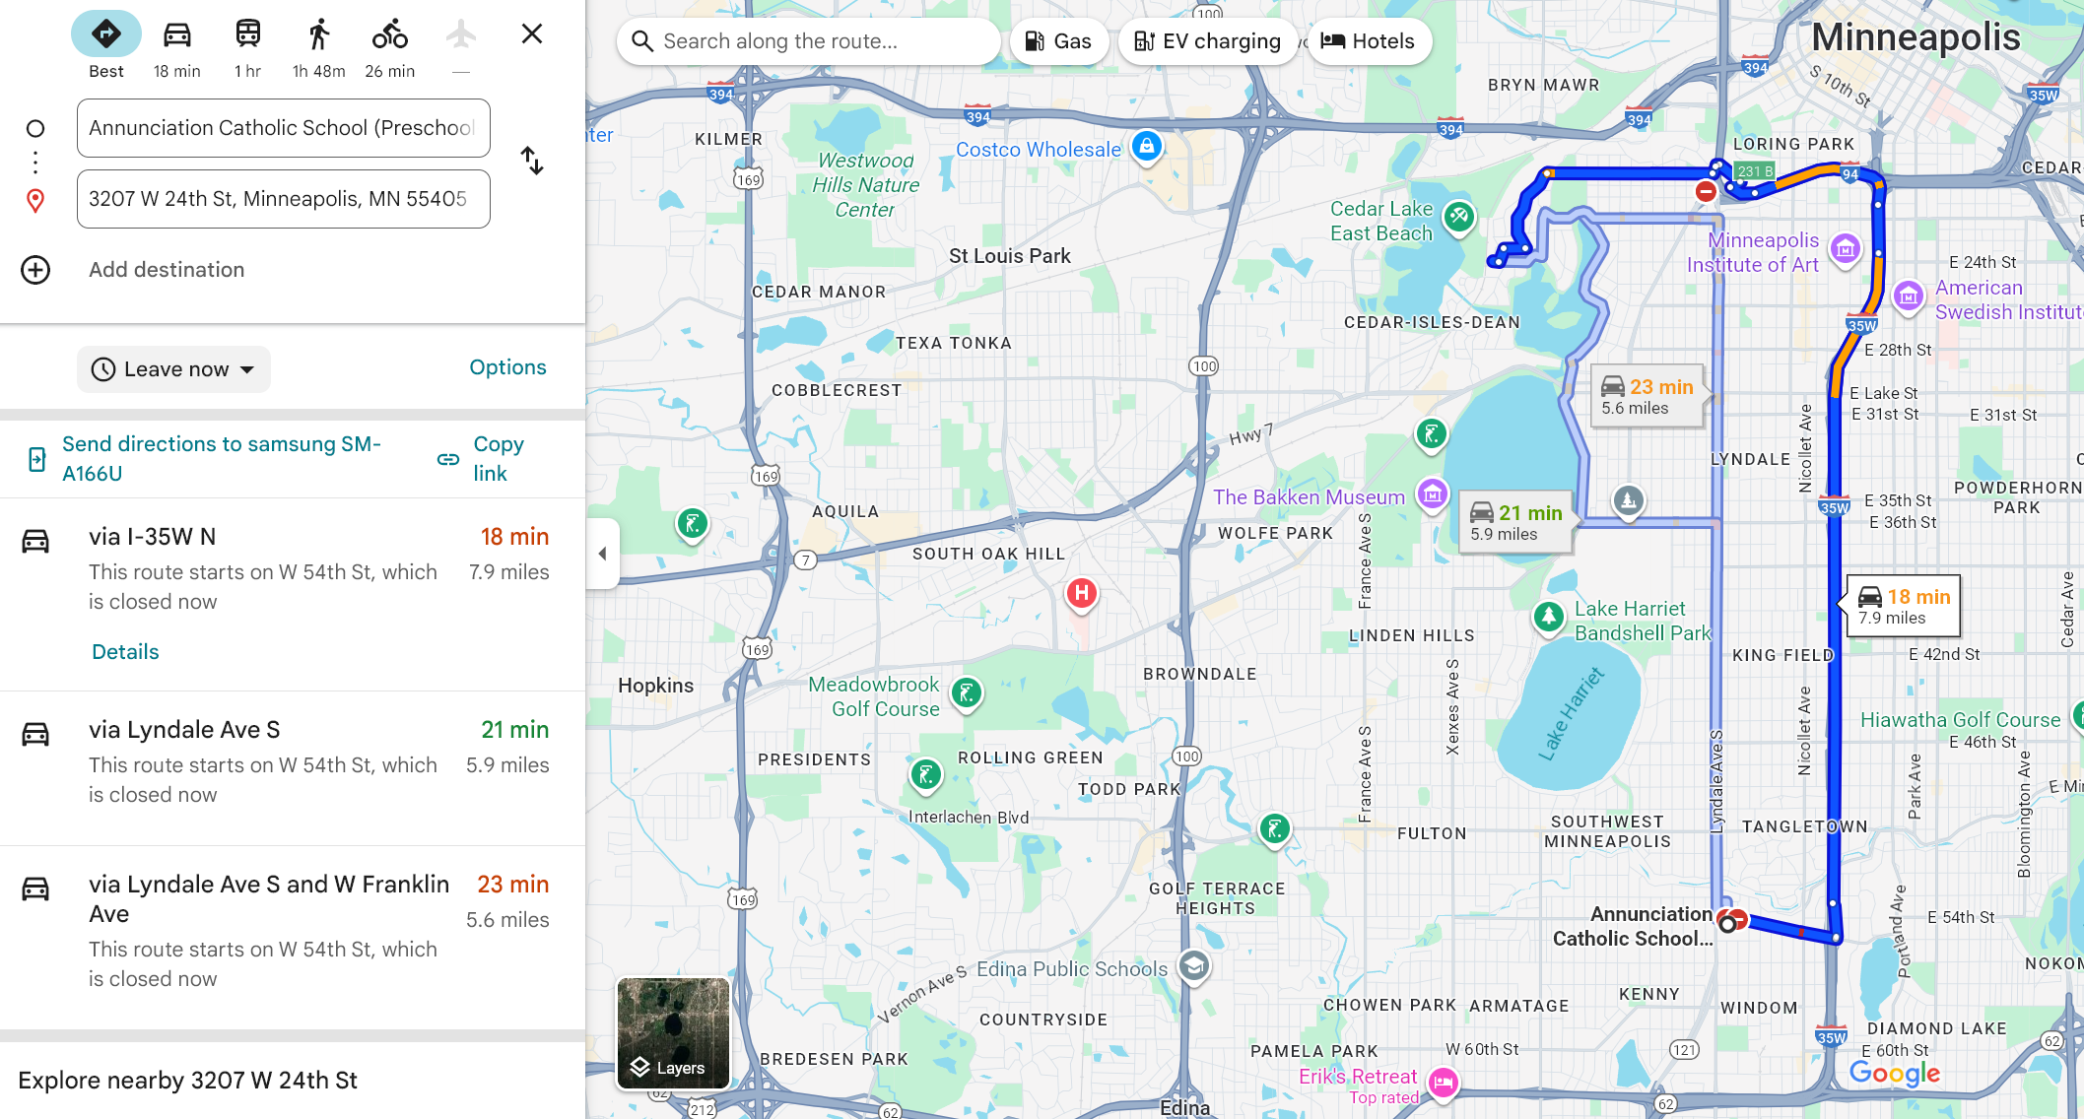Swap starting point and destination

coord(532,161)
